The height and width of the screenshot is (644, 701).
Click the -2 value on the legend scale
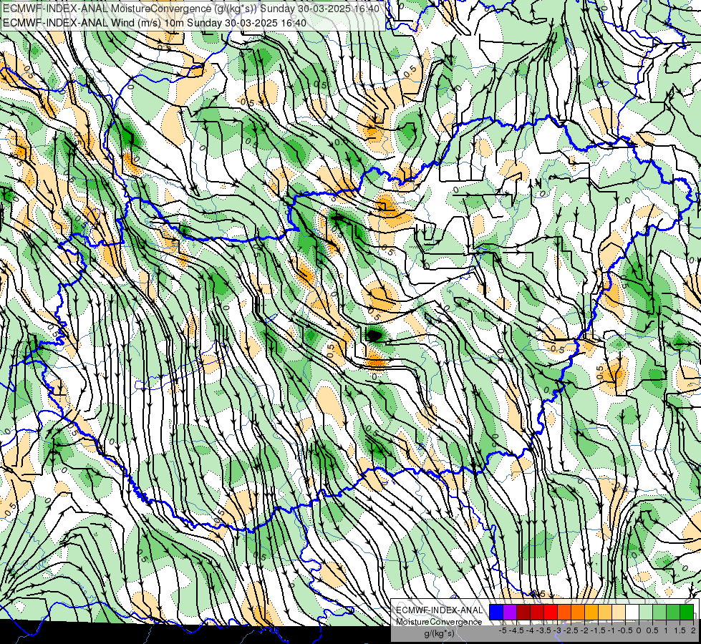pos(584,630)
